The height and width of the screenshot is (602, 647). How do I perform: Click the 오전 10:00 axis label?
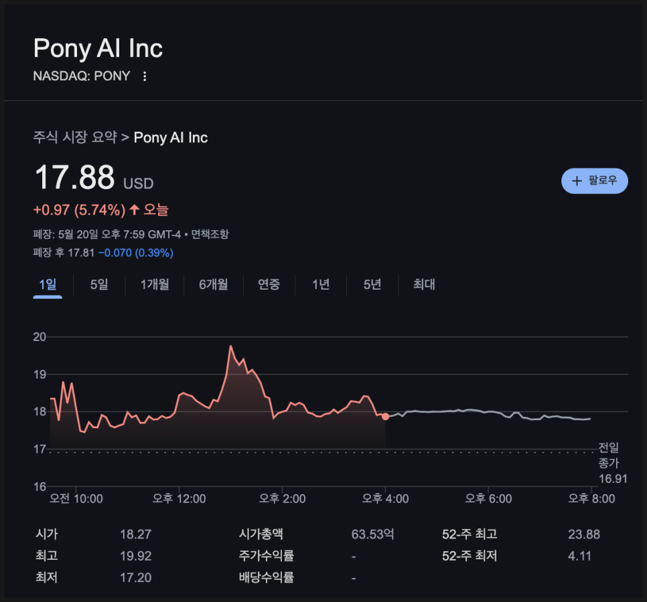coord(76,498)
